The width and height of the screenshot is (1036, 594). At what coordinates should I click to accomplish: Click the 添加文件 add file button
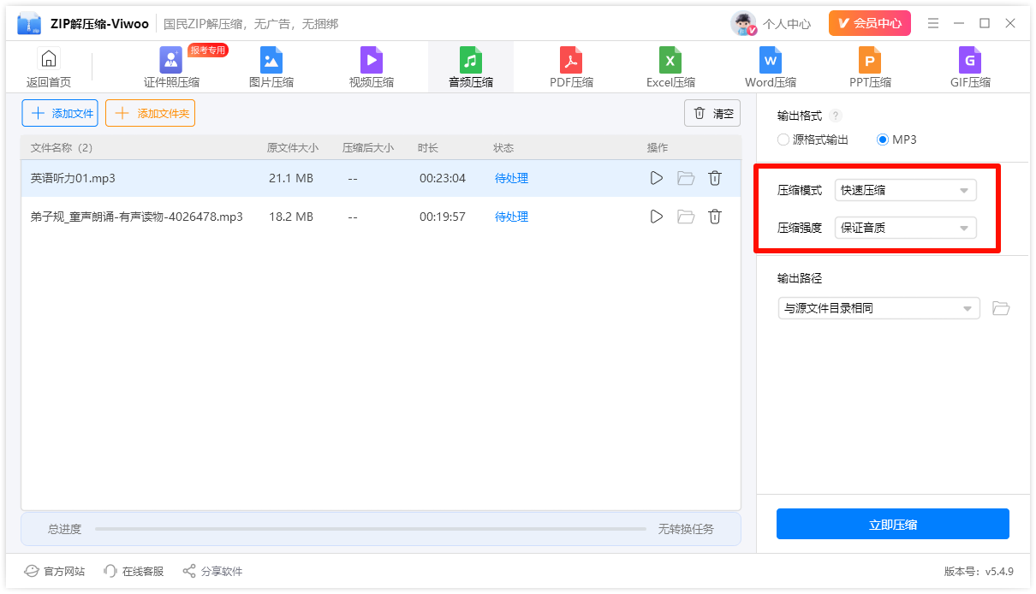60,113
